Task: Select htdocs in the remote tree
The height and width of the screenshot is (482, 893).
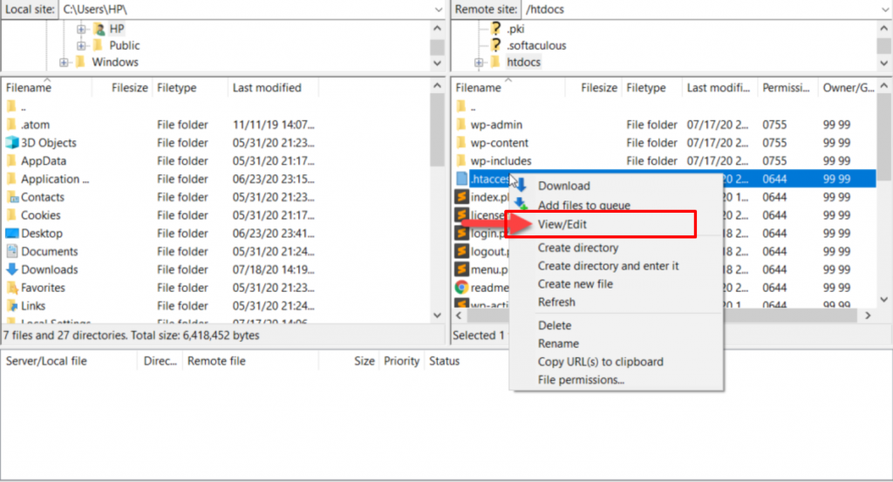Action: (523, 62)
